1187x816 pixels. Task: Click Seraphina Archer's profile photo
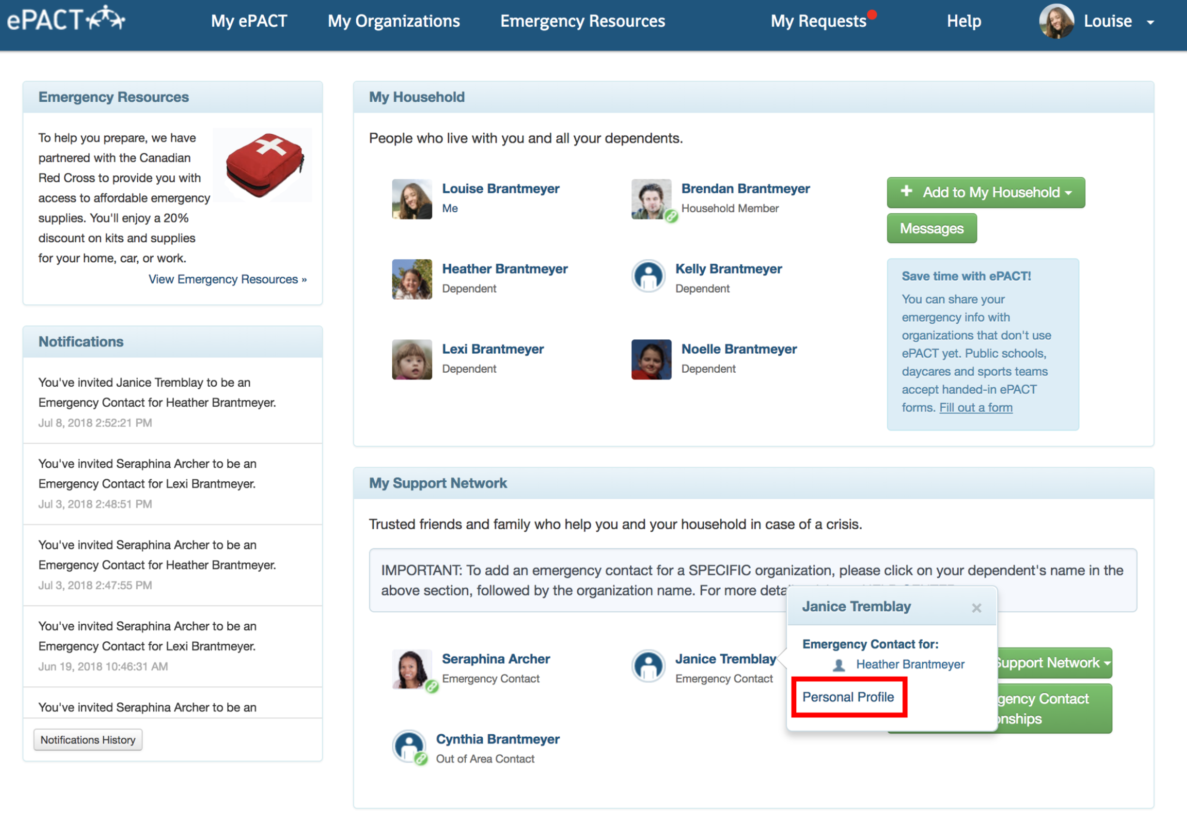[411, 668]
